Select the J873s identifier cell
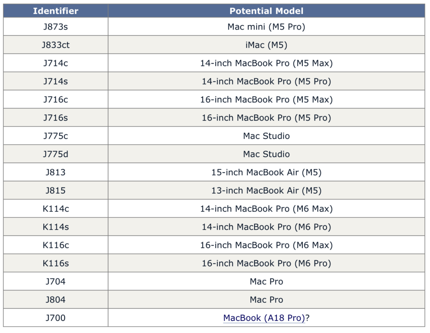The width and height of the screenshot is (430, 333). click(55, 27)
